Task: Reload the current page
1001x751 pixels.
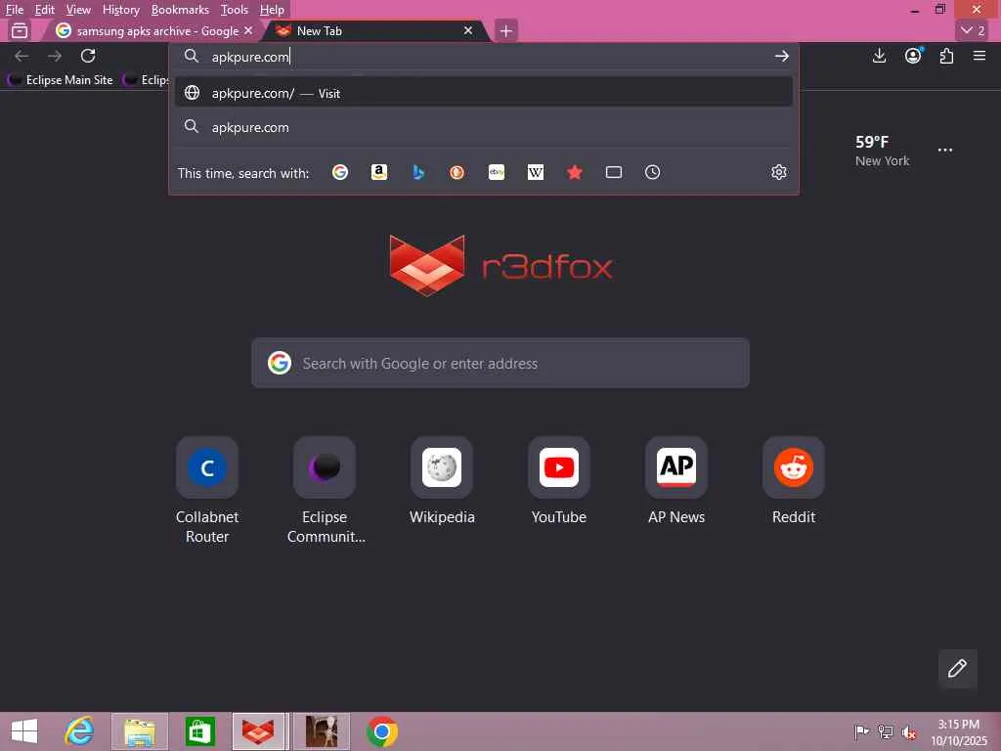Action: 88,56
